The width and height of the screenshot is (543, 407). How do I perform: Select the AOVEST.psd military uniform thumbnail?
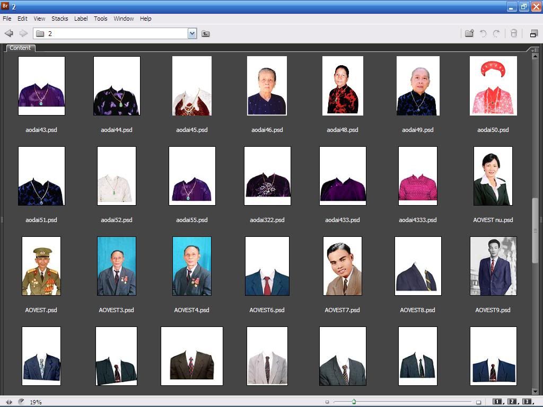point(41,266)
